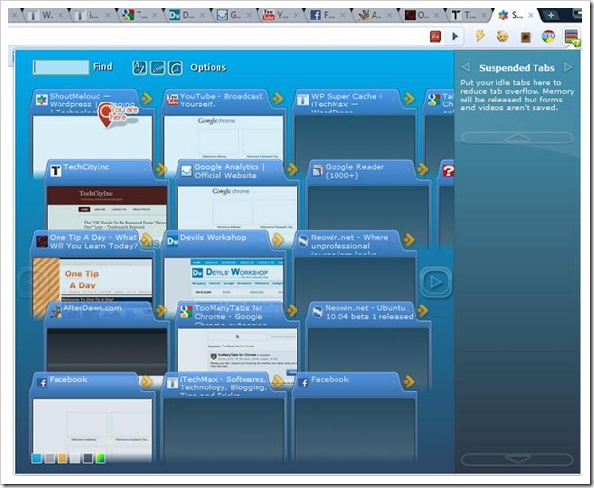This screenshot has width=594, height=488.
Task: Suspend the TechCityInc tab with its arrow
Action: click(161, 169)
